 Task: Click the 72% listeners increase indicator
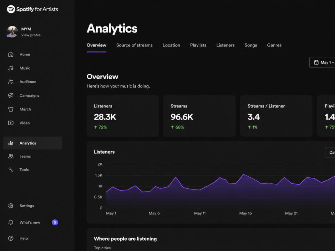(x=100, y=127)
